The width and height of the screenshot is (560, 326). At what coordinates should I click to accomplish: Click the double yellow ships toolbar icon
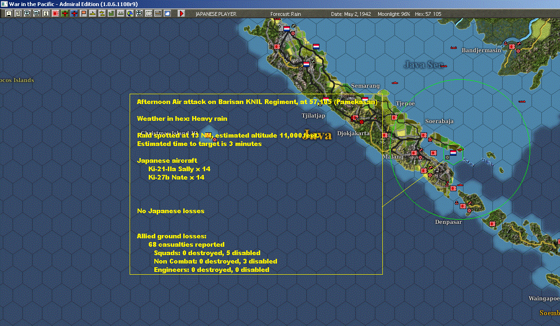pos(102,14)
